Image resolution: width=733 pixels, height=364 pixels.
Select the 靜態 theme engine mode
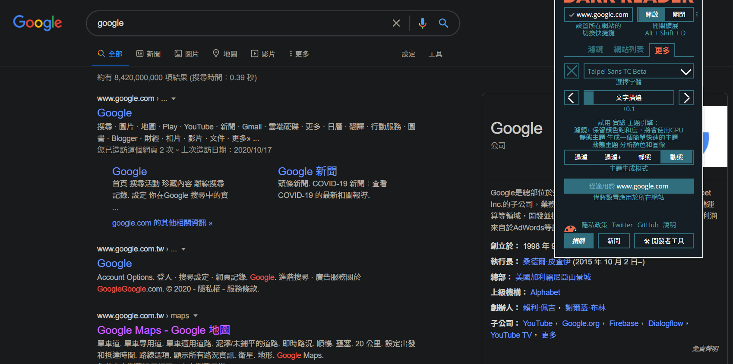click(645, 157)
